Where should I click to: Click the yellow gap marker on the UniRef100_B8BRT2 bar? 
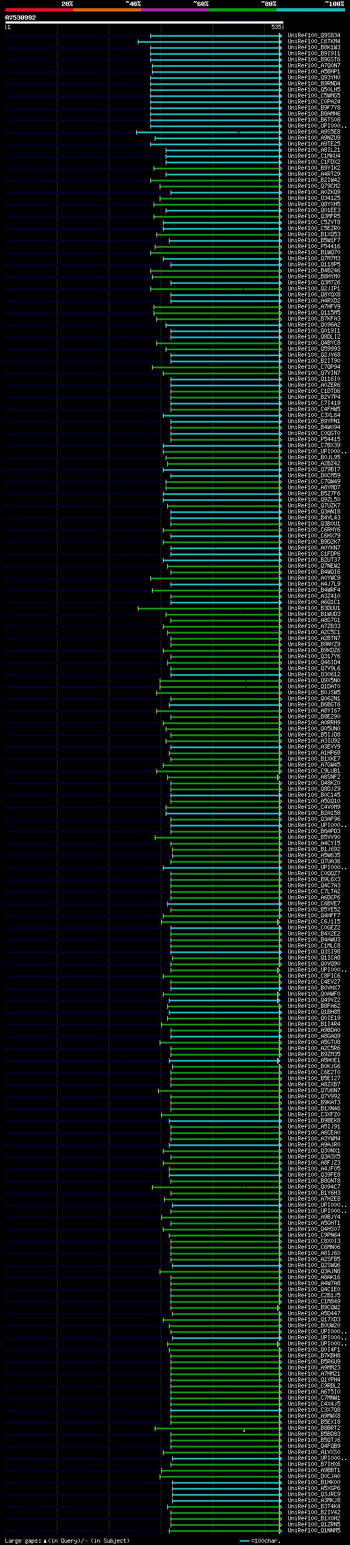click(244, 1430)
